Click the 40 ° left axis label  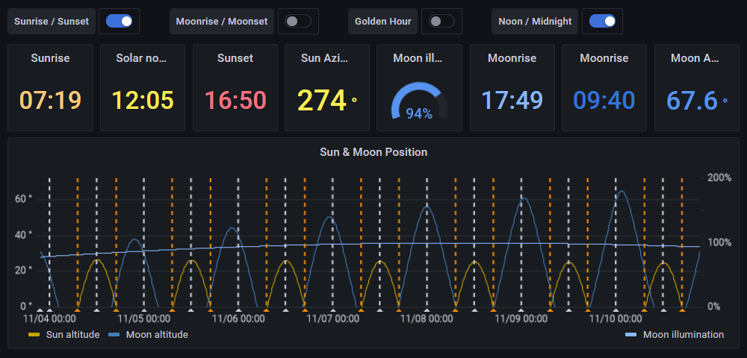click(x=23, y=235)
